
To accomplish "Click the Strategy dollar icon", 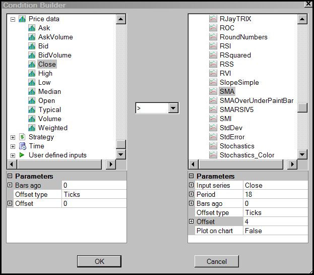I will pos(22,137).
